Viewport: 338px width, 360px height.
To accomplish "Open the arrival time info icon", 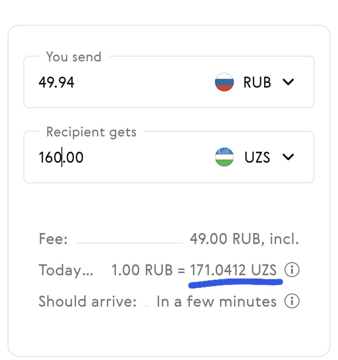I will (x=292, y=301).
